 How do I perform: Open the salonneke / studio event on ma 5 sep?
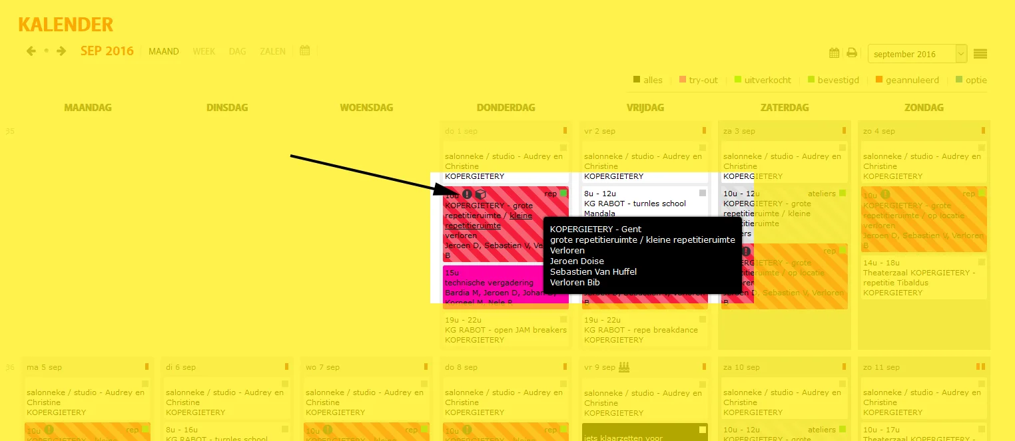tap(87, 398)
